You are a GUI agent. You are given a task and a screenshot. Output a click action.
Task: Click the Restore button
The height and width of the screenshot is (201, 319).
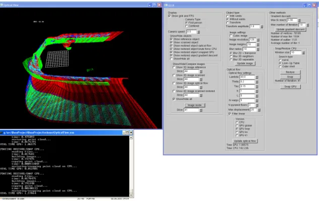(290, 72)
